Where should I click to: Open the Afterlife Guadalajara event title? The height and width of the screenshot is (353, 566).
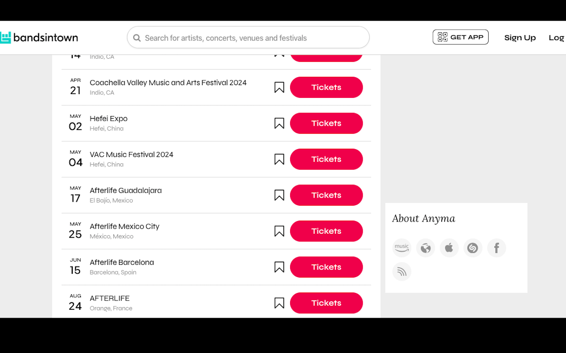tap(126, 191)
